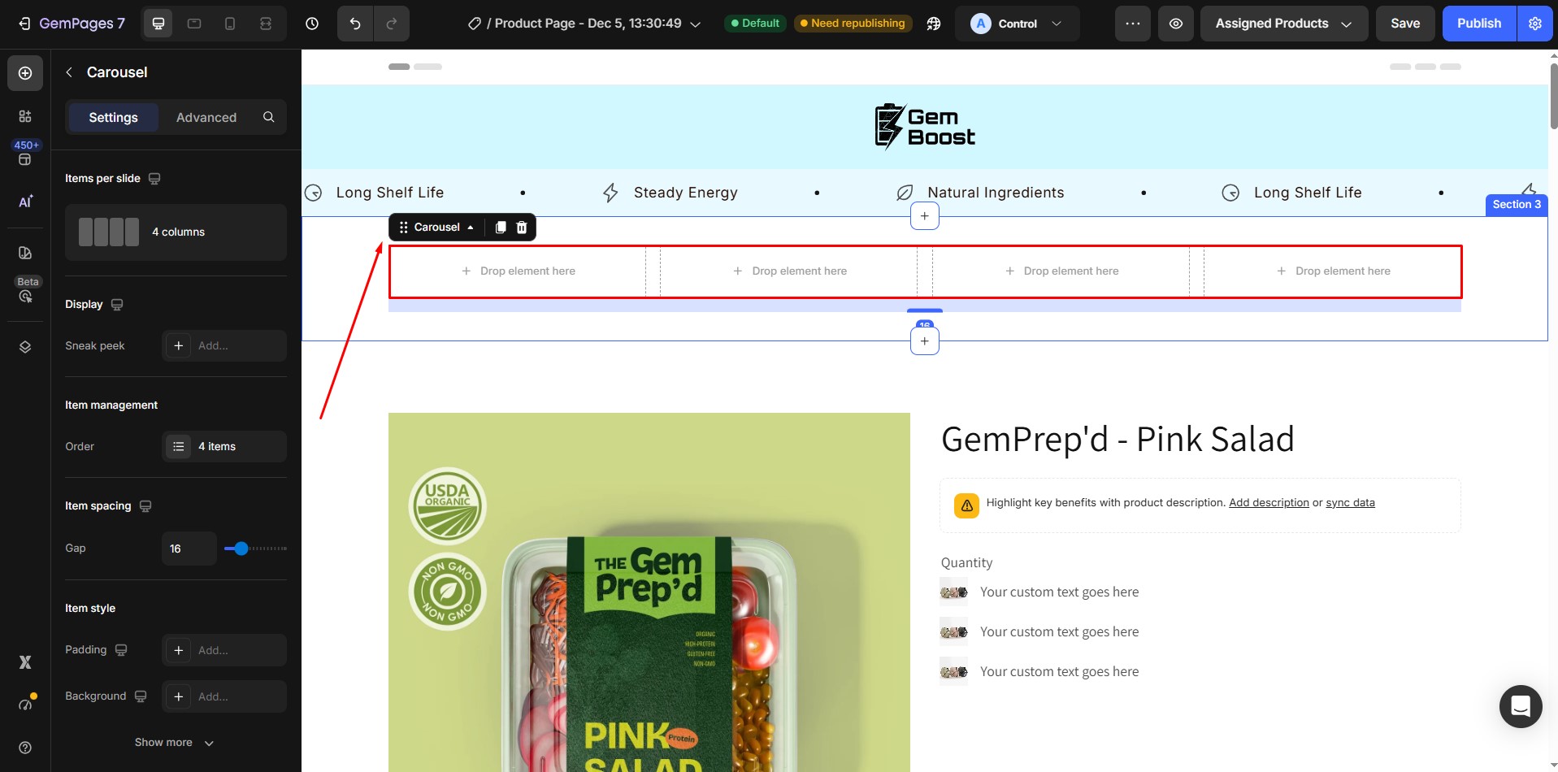Screen dimensions: 1558x772
Task: Switch to desktop device view
Action: [x=158, y=24]
